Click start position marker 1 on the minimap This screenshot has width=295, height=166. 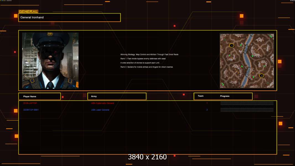[x=232, y=45]
